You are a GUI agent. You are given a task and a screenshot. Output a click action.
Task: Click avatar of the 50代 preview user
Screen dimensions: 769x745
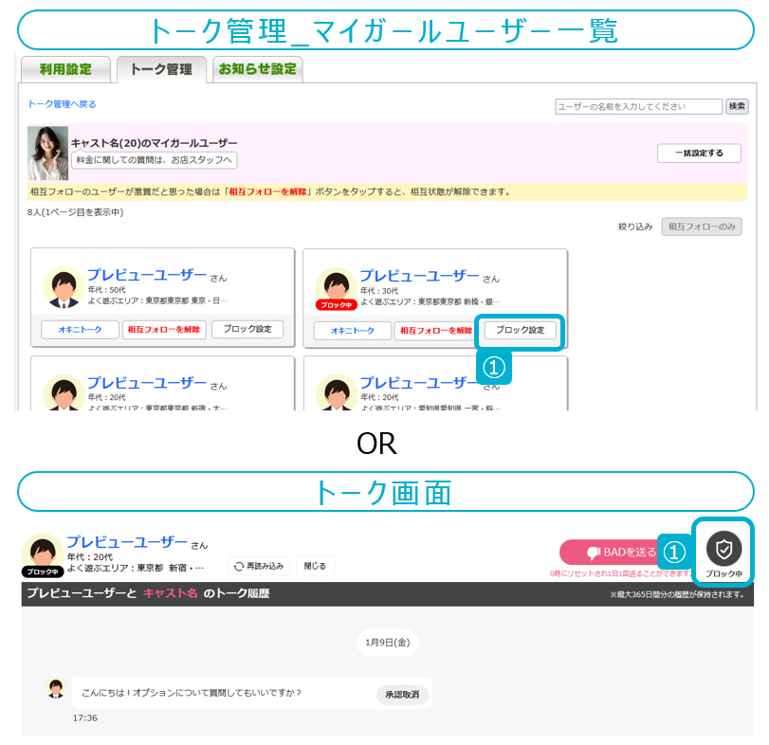pyautogui.click(x=64, y=286)
